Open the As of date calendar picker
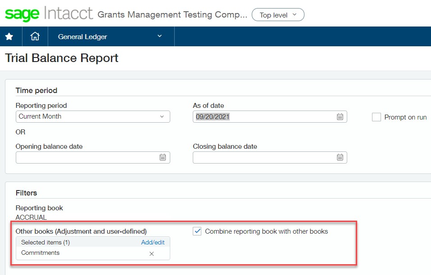431x275 pixels. tap(340, 117)
